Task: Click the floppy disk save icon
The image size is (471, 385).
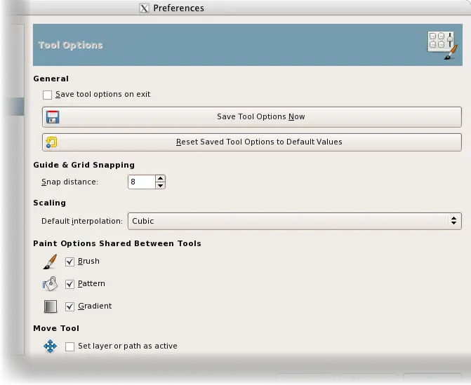Action: pyautogui.click(x=52, y=117)
